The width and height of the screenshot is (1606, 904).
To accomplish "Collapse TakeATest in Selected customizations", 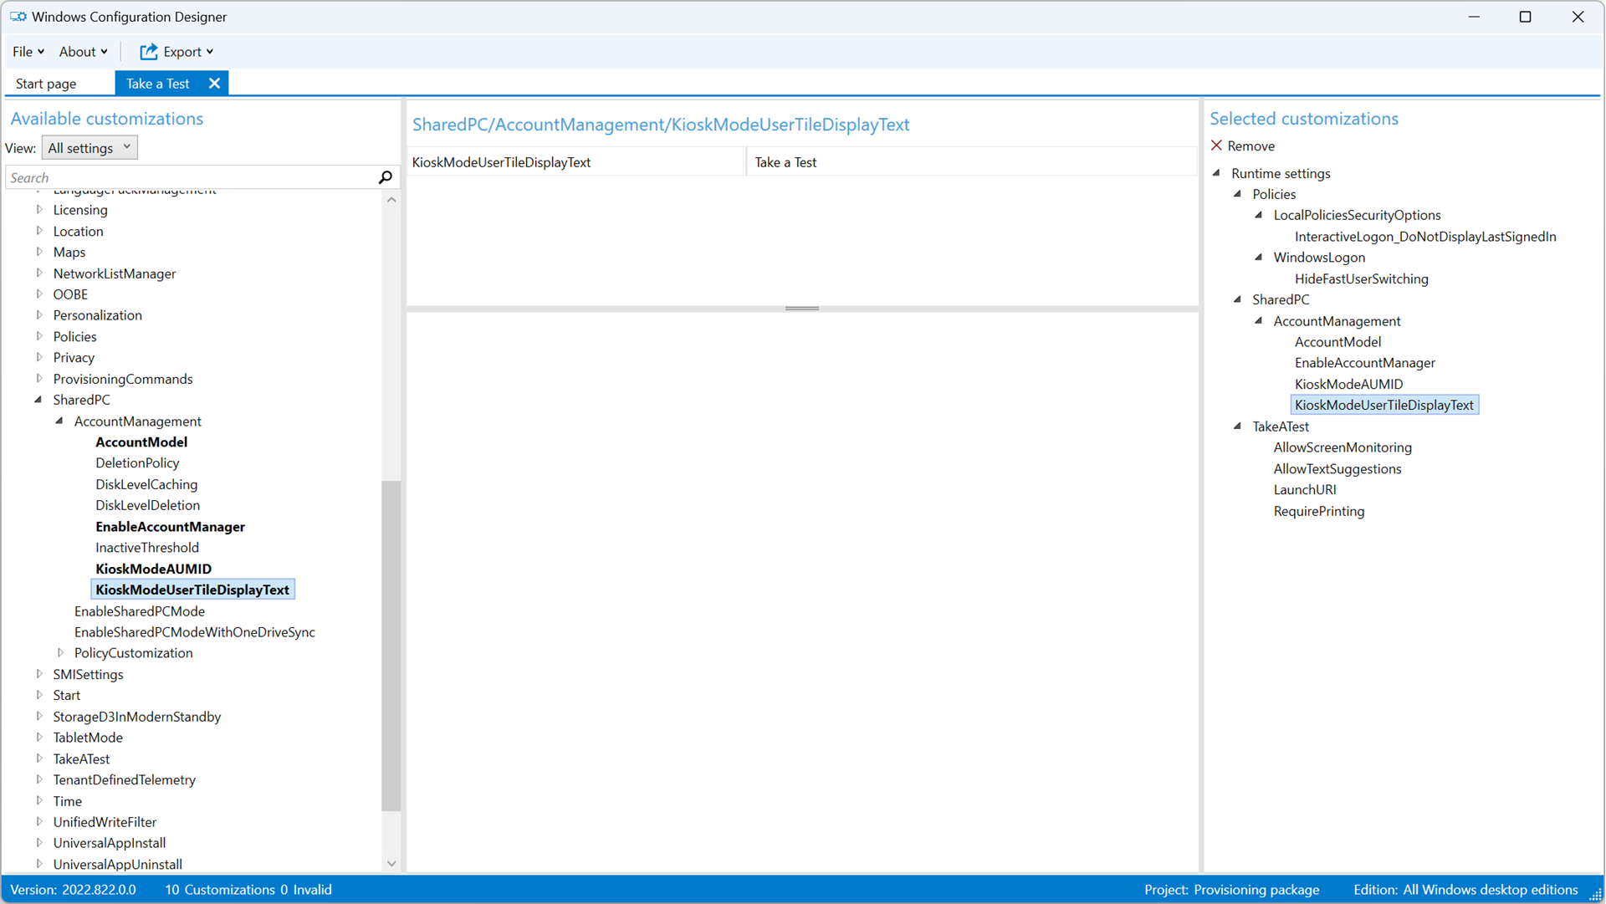I will [1237, 426].
